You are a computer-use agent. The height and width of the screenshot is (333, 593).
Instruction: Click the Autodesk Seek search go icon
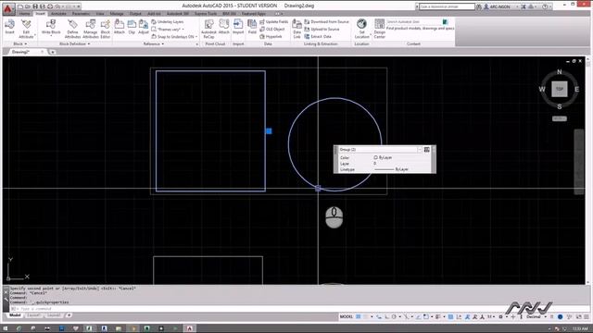445,22
